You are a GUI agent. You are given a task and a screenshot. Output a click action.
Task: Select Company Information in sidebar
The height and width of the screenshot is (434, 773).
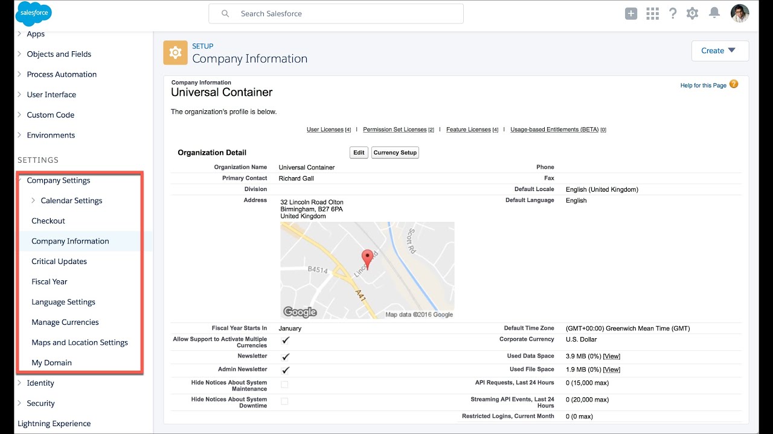point(70,241)
